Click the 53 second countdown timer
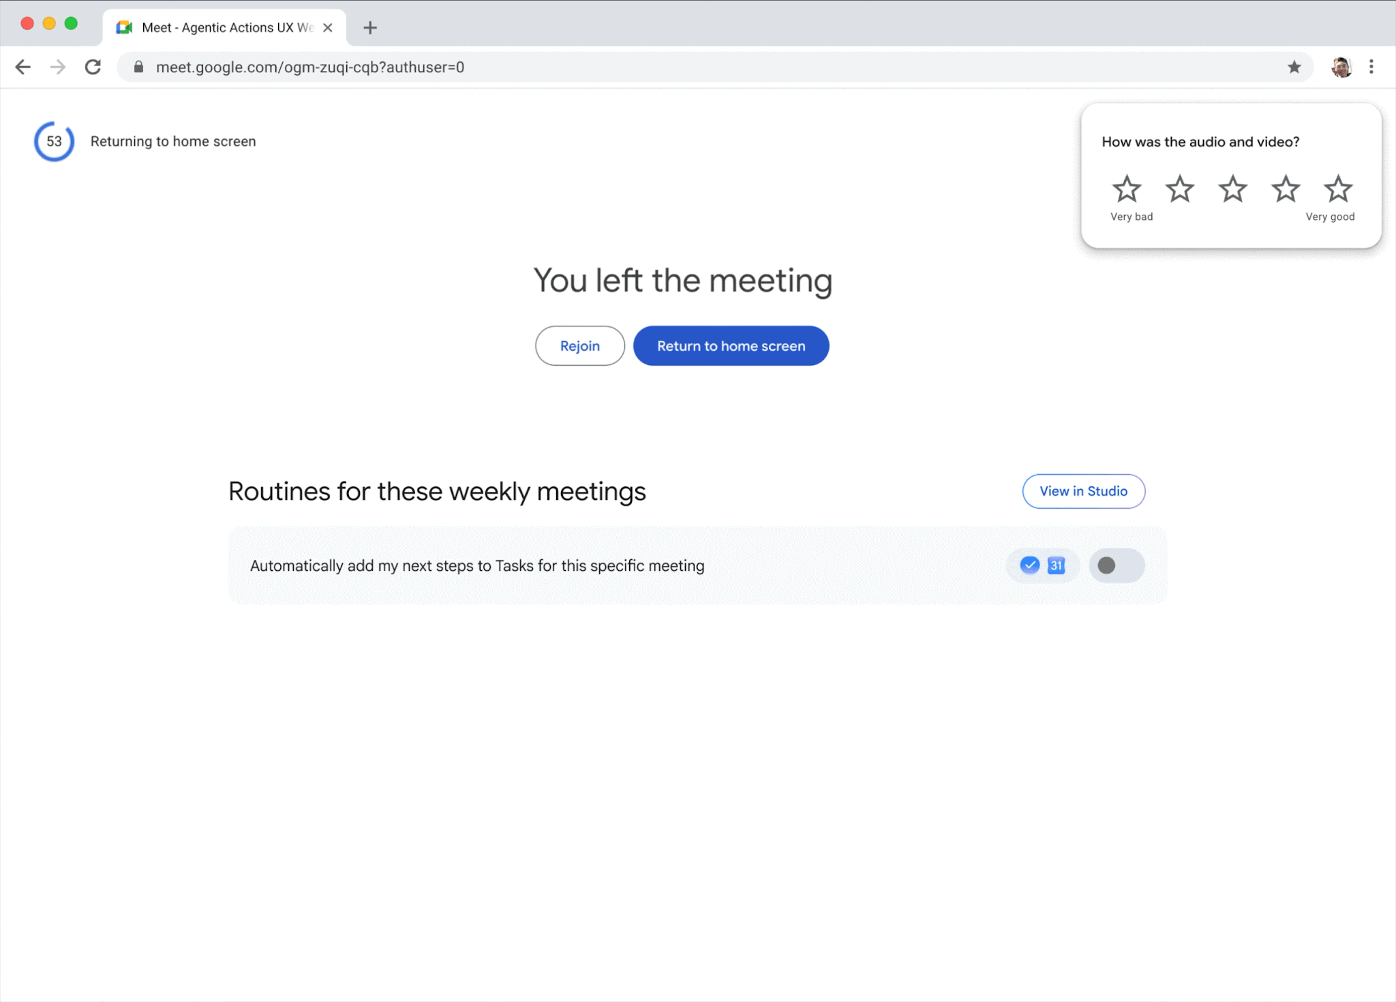Image resolution: width=1396 pixels, height=1002 pixels. [54, 141]
